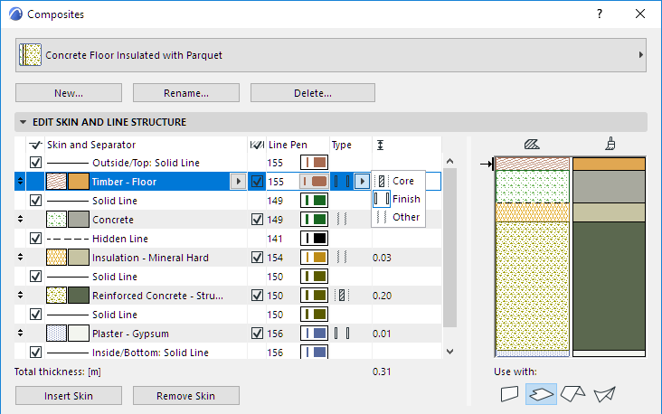Click Insulation cut fill pattern icon
662x414 pixels.
coord(56,258)
